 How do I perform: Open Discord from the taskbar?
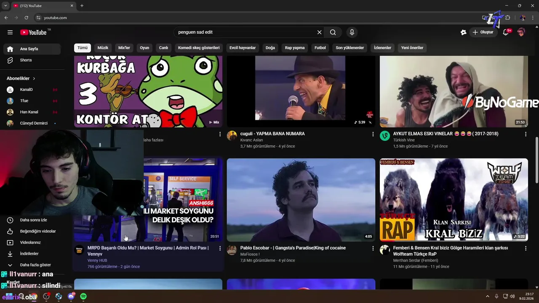point(71,296)
